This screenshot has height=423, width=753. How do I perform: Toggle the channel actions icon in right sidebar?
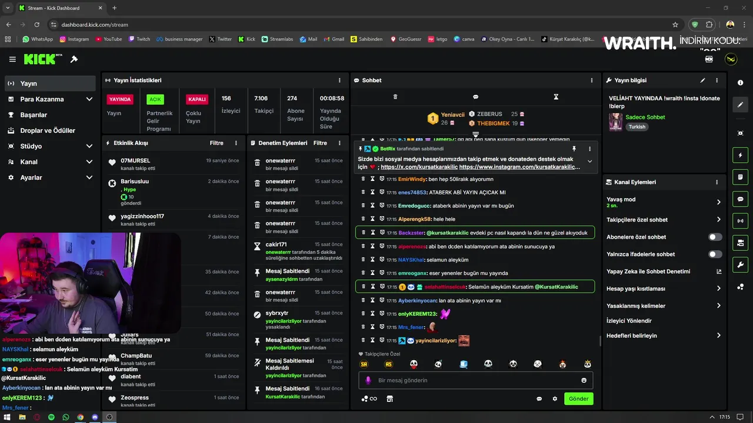(740, 243)
